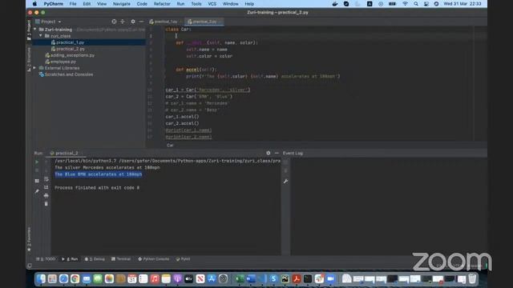Screen dimensions: 513x288
Task: Click the pin tab icon in Run panel
Action: pos(37,191)
